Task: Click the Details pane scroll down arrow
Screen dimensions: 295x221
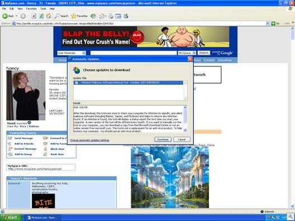Action: 185,130
